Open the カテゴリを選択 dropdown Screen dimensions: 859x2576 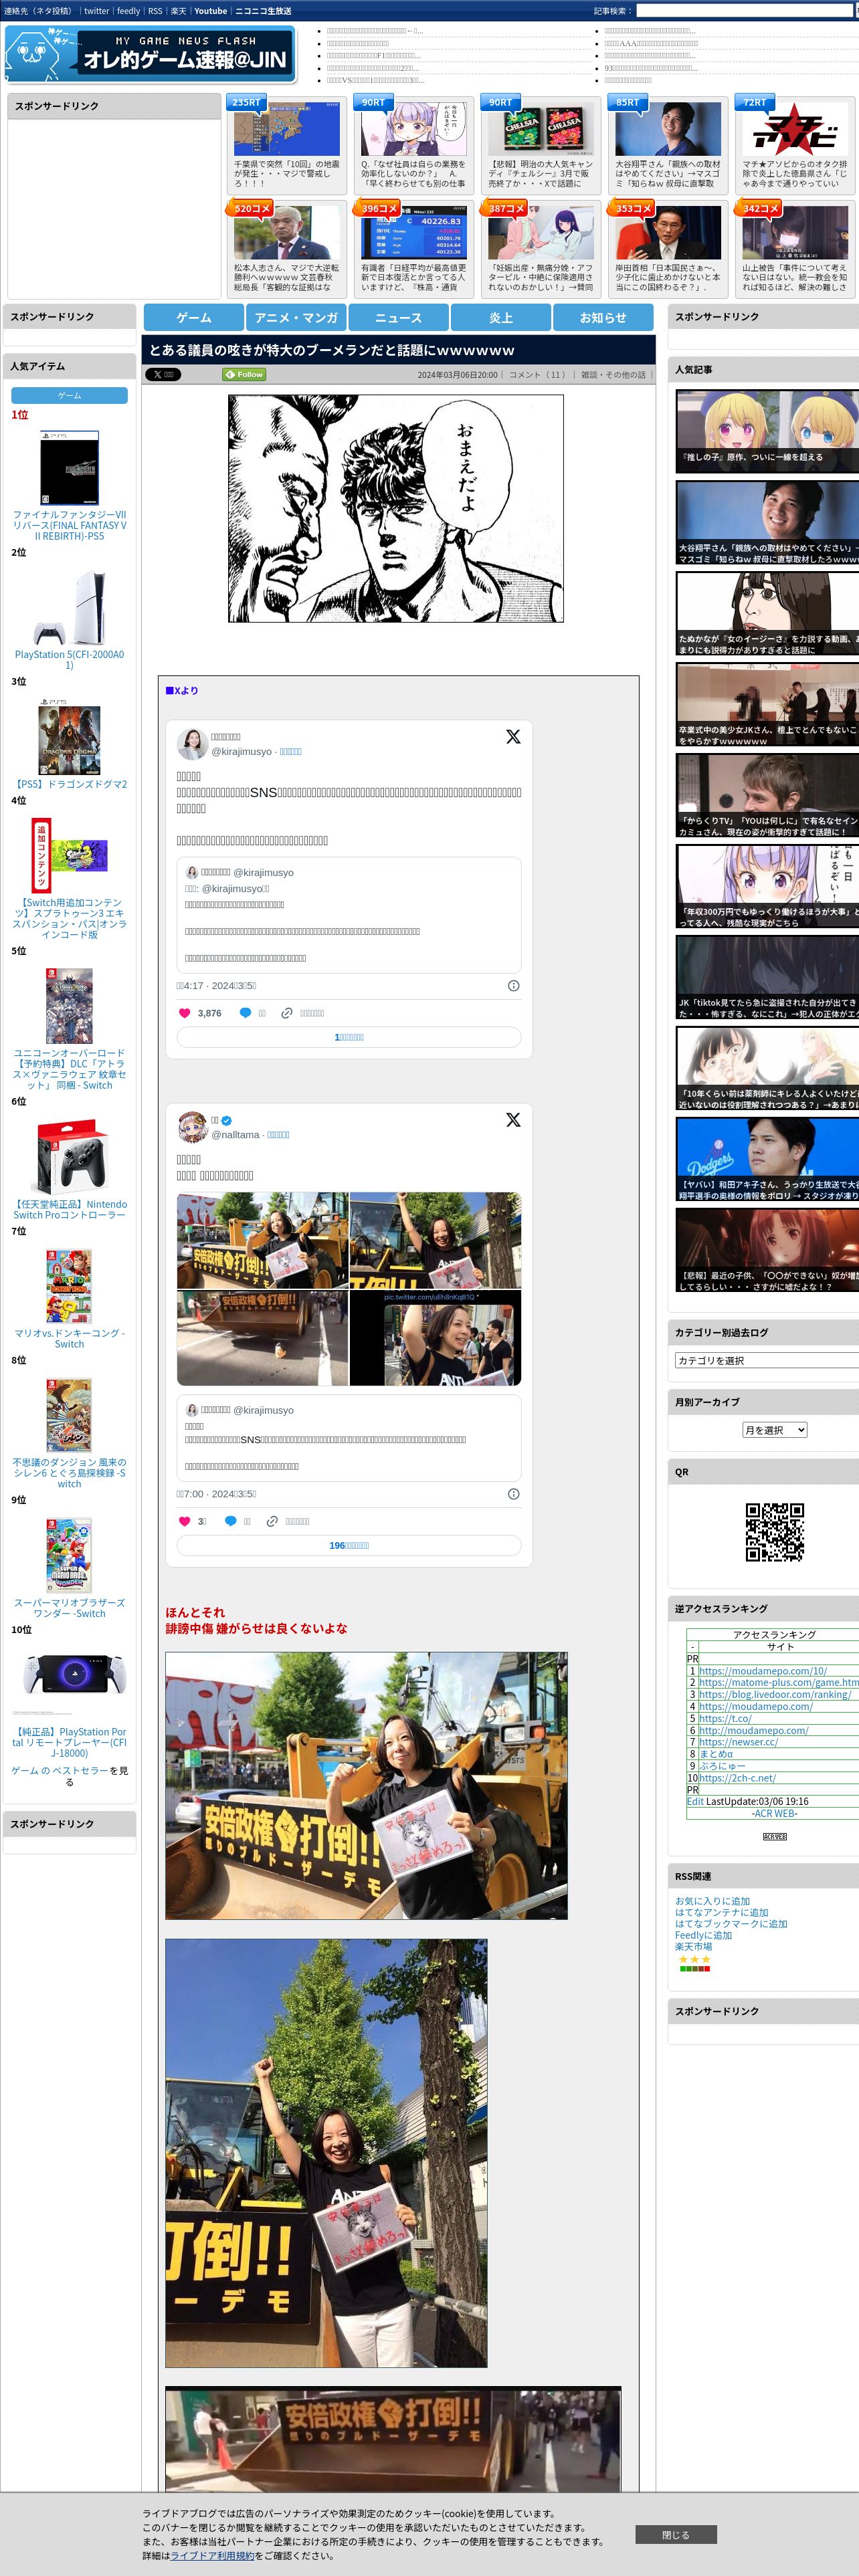[x=767, y=1360]
